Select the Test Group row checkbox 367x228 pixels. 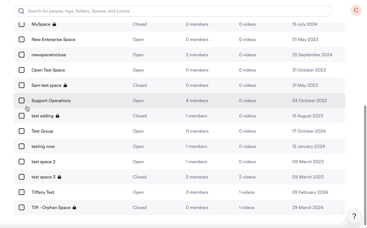22,131
